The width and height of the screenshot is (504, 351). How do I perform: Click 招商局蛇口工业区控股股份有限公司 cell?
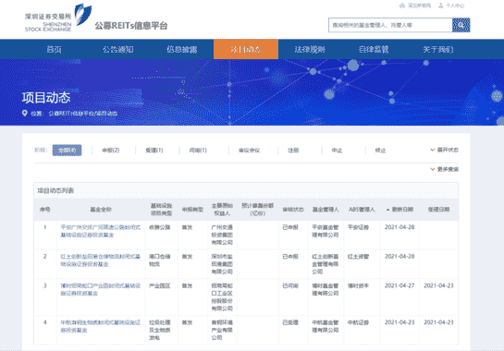click(x=222, y=297)
